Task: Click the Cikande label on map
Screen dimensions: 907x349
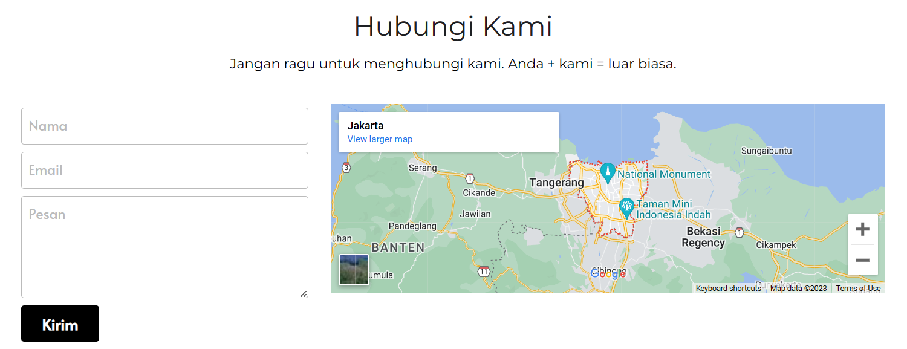Action: point(479,193)
